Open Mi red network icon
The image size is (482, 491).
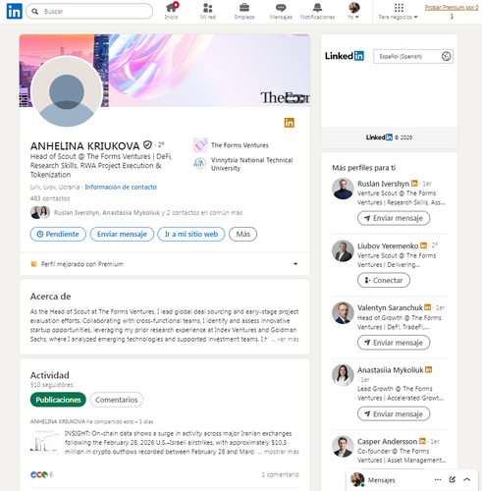pos(208,11)
